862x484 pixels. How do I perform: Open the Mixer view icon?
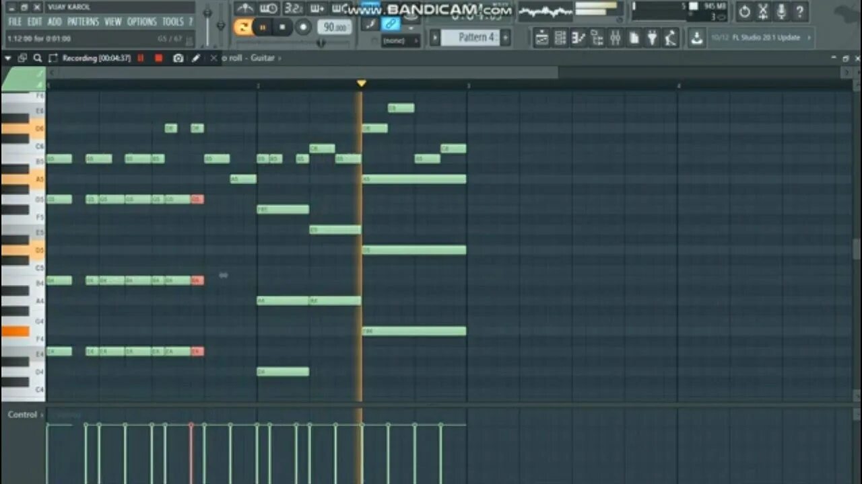pyautogui.click(x=616, y=38)
